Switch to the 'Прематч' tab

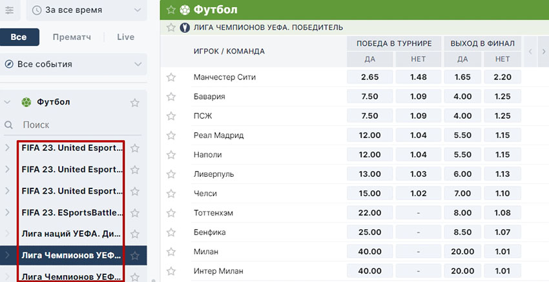pos(72,37)
